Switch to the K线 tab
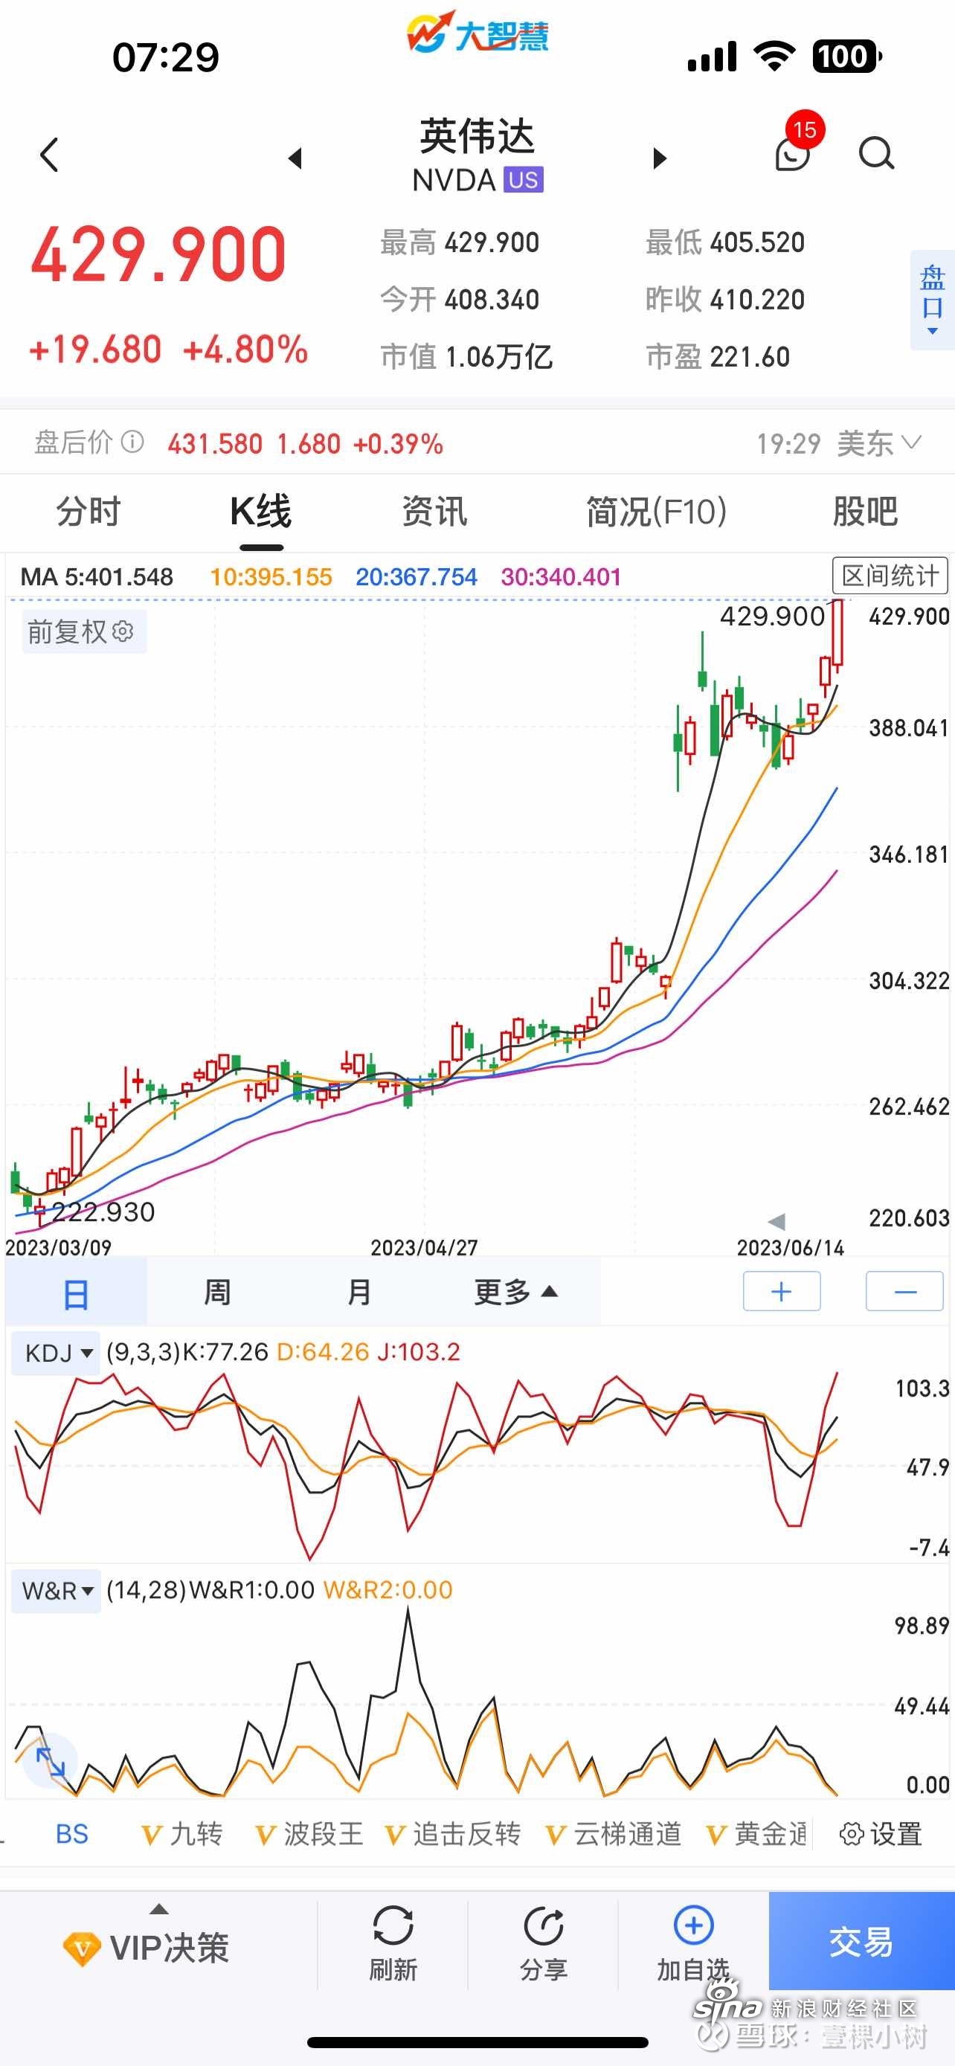This screenshot has width=955, height=2066. (260, 512)
